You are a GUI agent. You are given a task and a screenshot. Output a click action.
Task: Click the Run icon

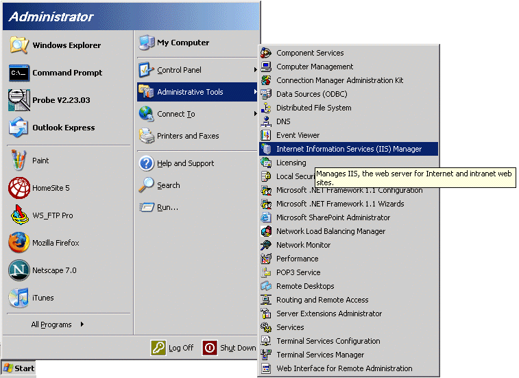tap(147, 207)
